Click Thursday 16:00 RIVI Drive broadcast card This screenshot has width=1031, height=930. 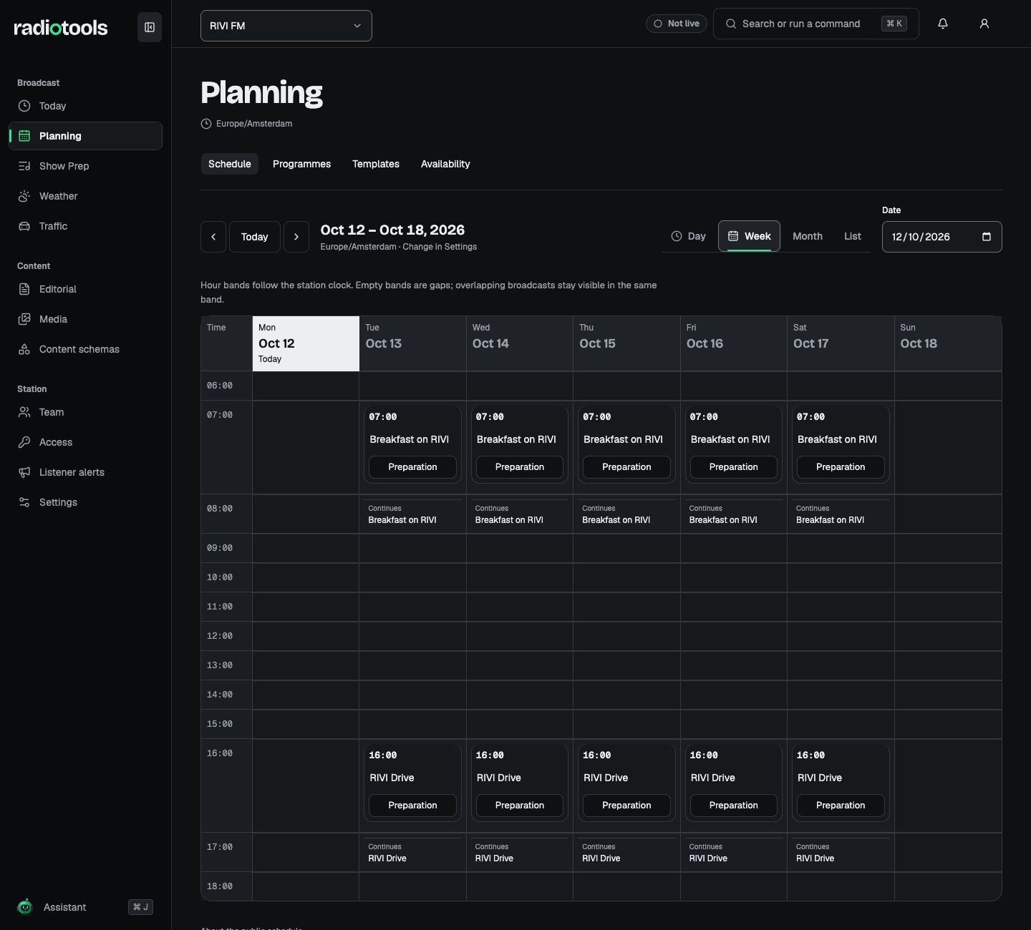pyautogui.click(x=626, y=783)
